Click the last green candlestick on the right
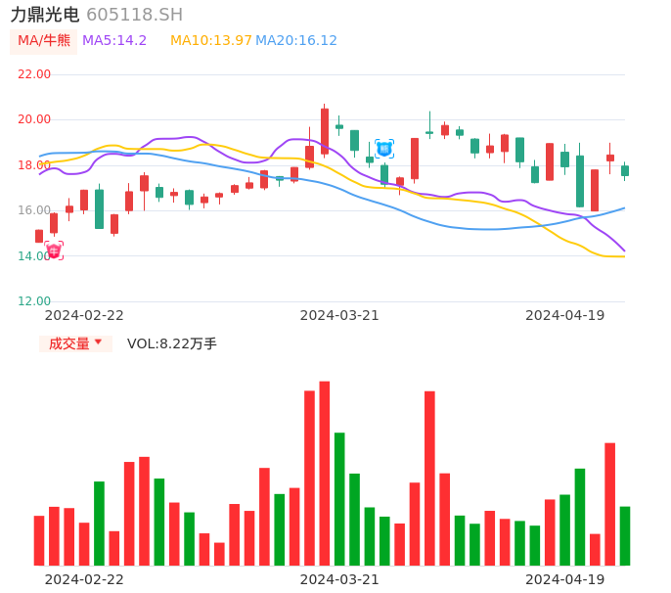This screenshot has height=593, width=671. point(625,170)
